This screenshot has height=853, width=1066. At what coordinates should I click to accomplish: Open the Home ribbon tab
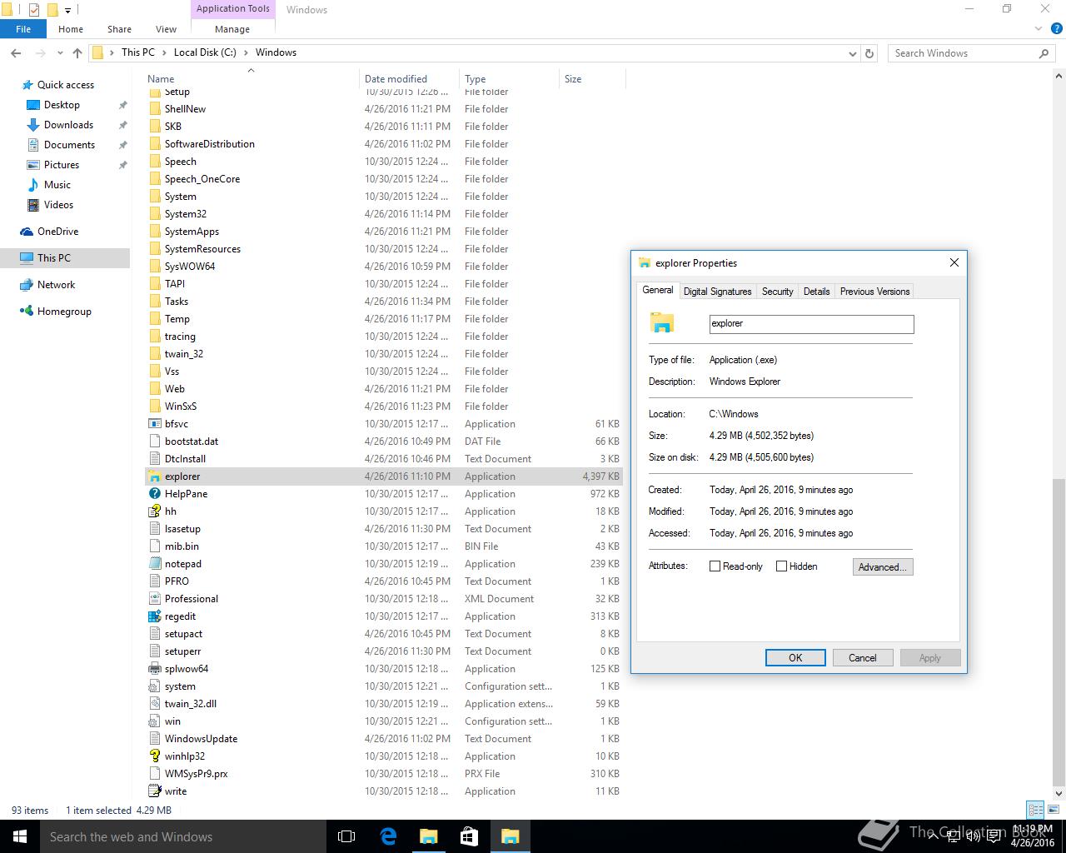71,29
